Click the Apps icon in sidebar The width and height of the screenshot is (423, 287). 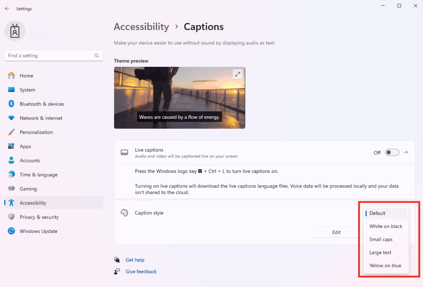11,146
